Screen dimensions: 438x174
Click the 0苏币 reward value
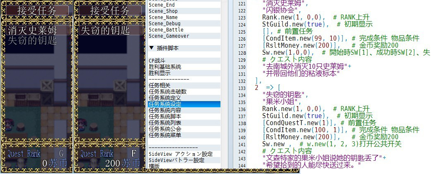coord(55,163)
